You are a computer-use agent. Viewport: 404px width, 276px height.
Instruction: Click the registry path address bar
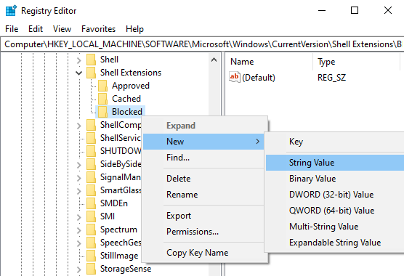[x=203, y=44]
